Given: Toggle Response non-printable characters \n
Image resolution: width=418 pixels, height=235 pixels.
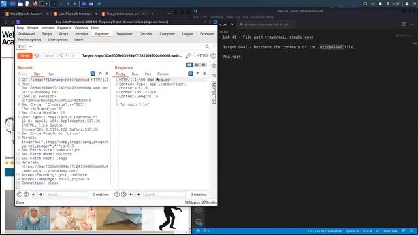Looking at the screenshot, I should pos(197,74).
